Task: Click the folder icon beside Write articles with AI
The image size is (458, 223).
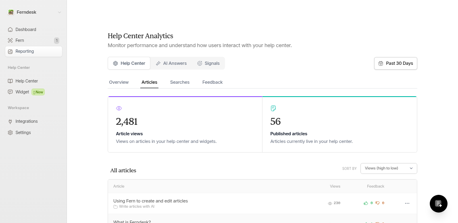Action: click(x=116, y=206)
